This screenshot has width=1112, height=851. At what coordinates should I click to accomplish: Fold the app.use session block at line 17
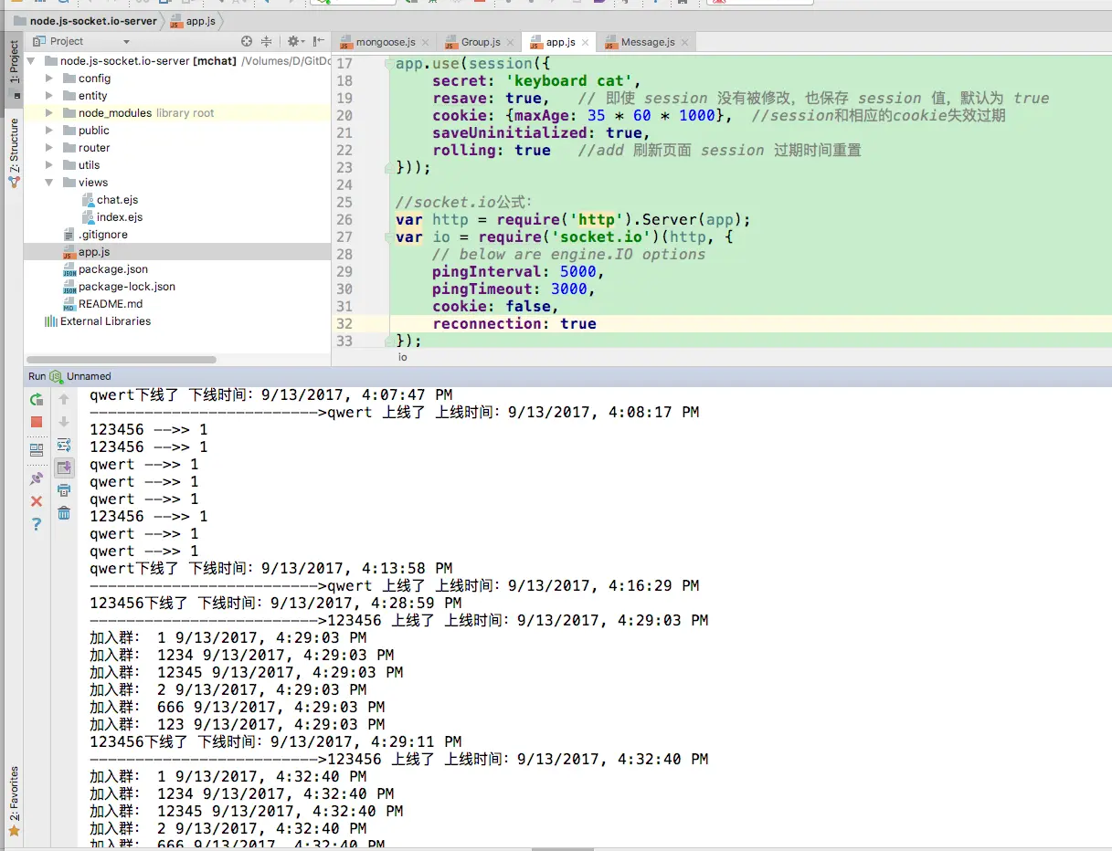[x=389, y=64]
